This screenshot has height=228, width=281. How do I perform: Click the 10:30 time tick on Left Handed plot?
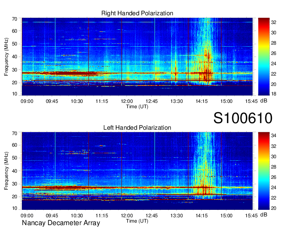coord(77,216)
